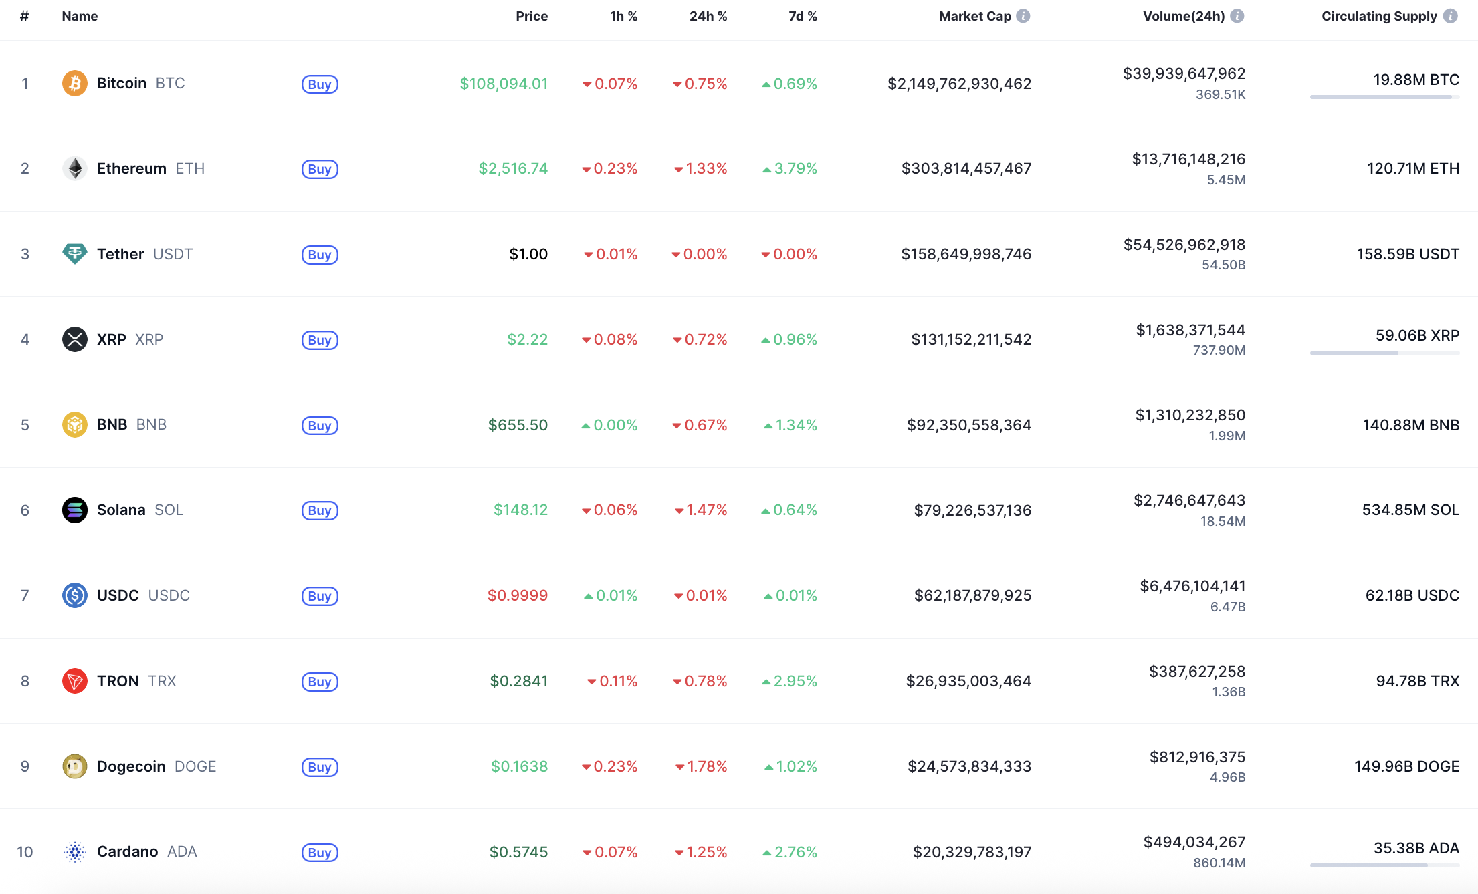
Task: Open the BNB coin name link
Action: coord(112,425)
